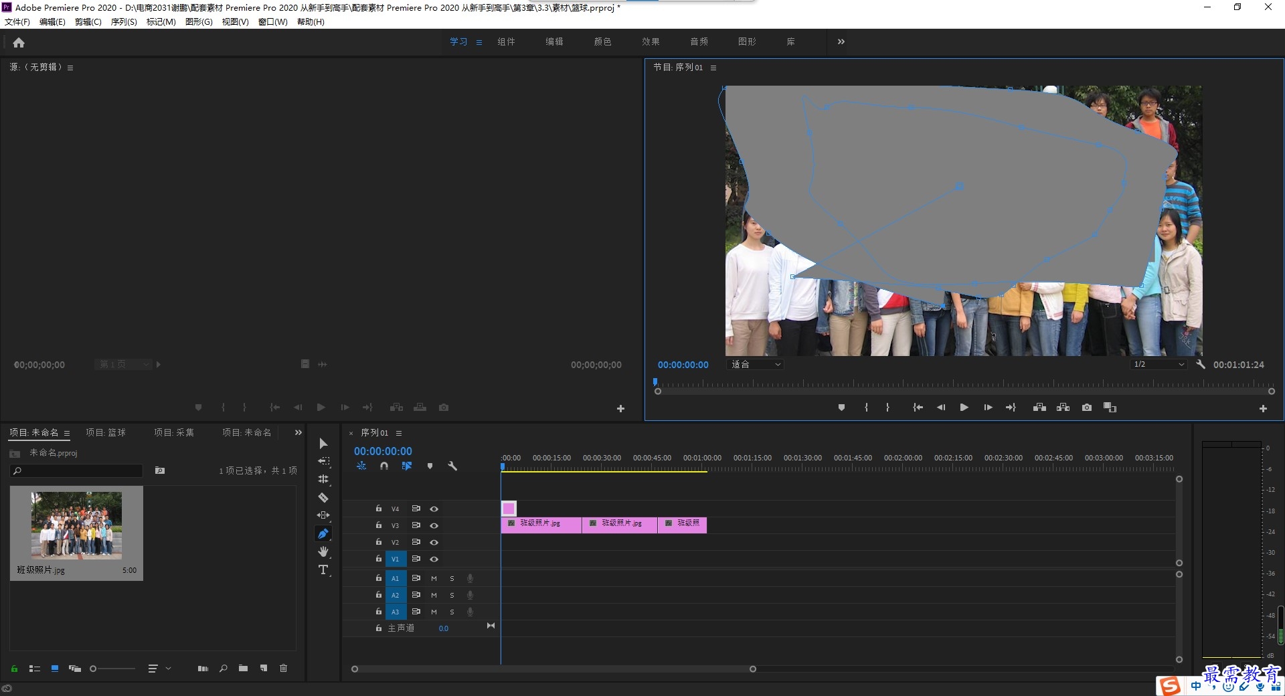
Task: Open the 序列(S) menu
Action: (124, 21)
